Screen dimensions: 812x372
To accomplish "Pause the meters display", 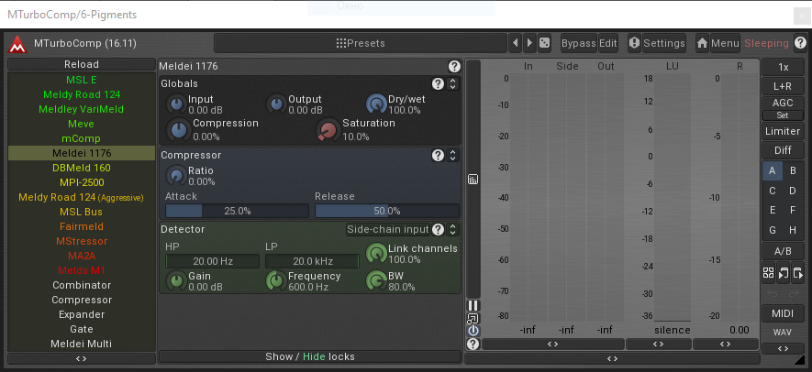I will 473,305.
